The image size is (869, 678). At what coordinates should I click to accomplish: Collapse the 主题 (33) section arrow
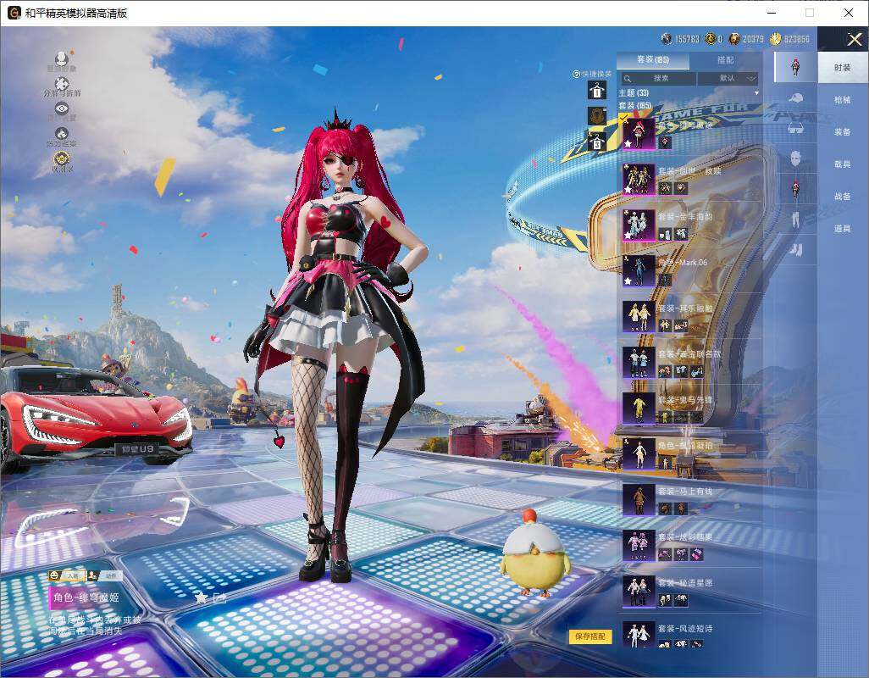756,93
